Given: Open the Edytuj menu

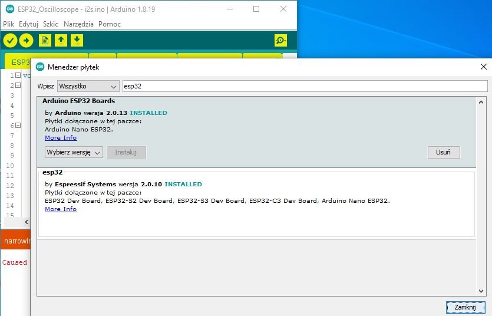Looking at the screenshot, I should pyautogui.click(x=28, y=24).
